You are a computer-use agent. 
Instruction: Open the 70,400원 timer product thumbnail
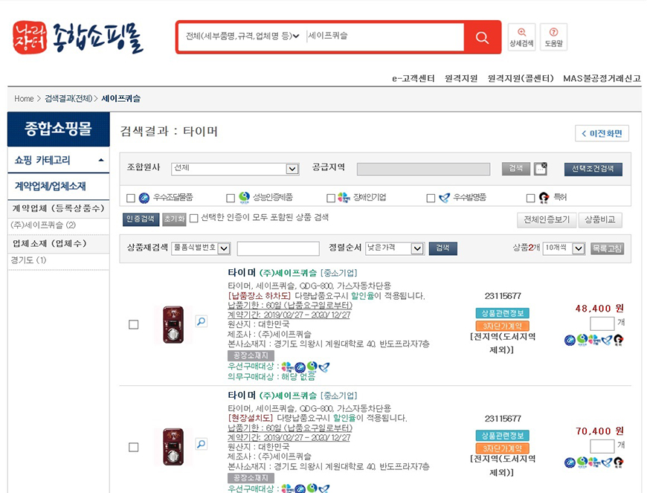173,447
